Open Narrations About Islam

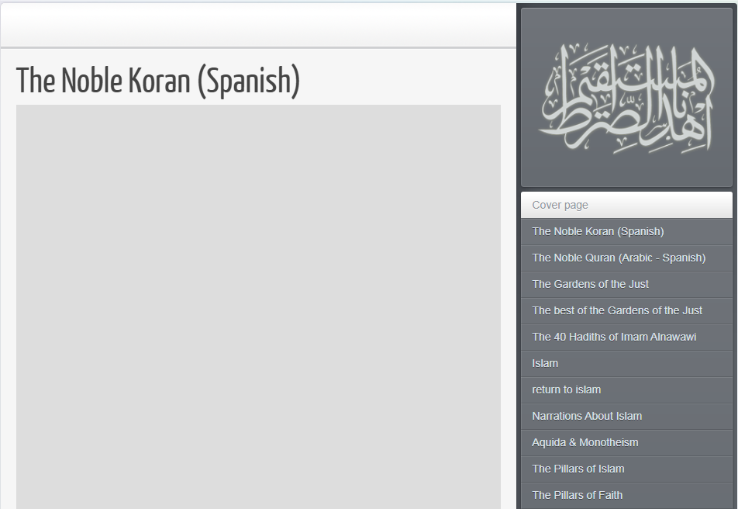click(x=587, y=416)
